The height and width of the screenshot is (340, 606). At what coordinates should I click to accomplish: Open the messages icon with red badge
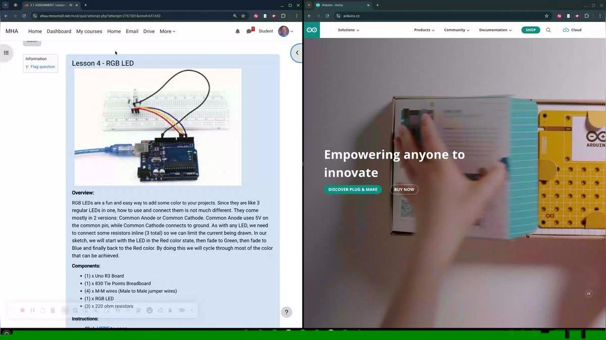pyautogui.click(x=249, y=31)
